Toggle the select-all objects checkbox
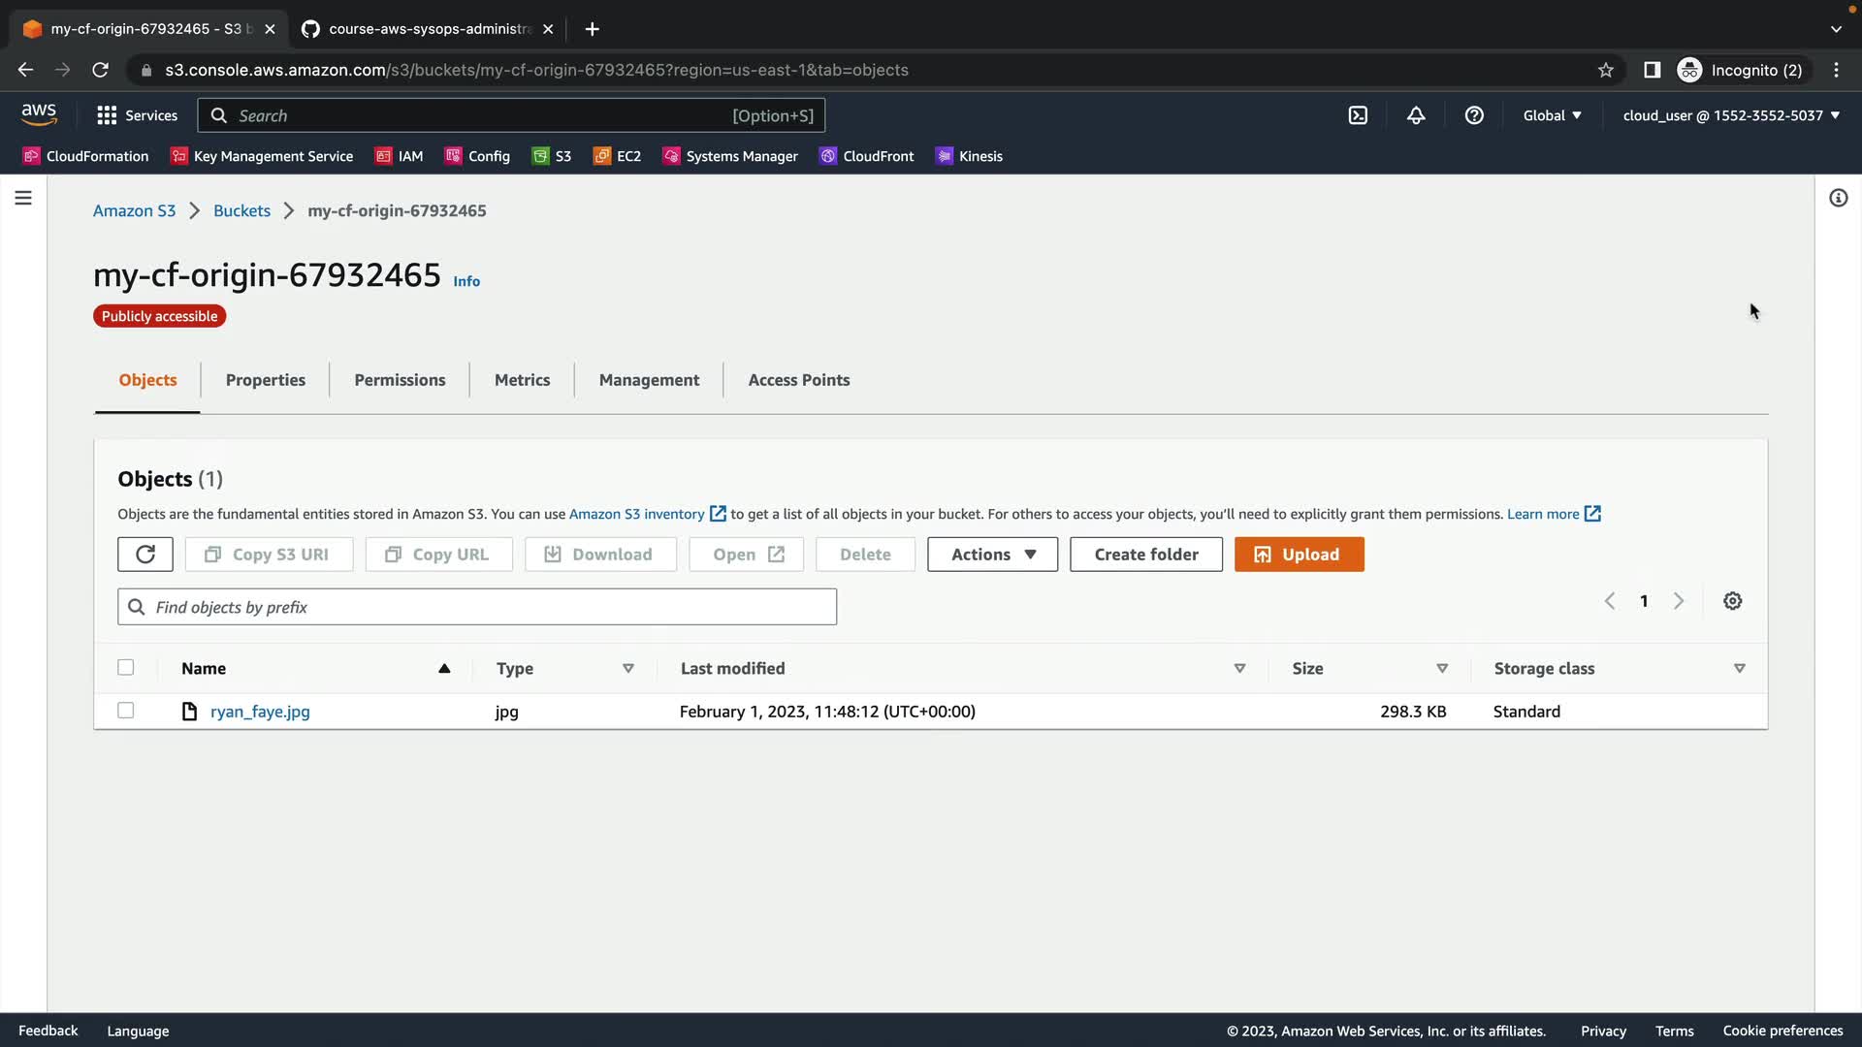 [126, 668]
